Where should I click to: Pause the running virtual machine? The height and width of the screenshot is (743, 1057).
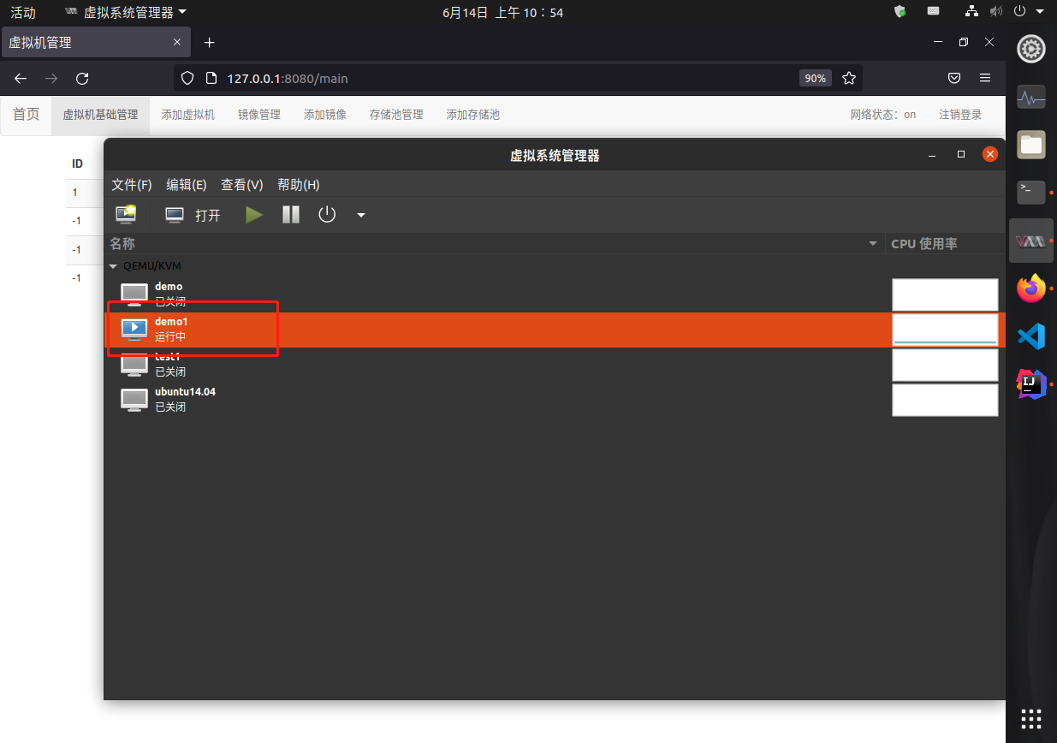[x=291, y=215]
